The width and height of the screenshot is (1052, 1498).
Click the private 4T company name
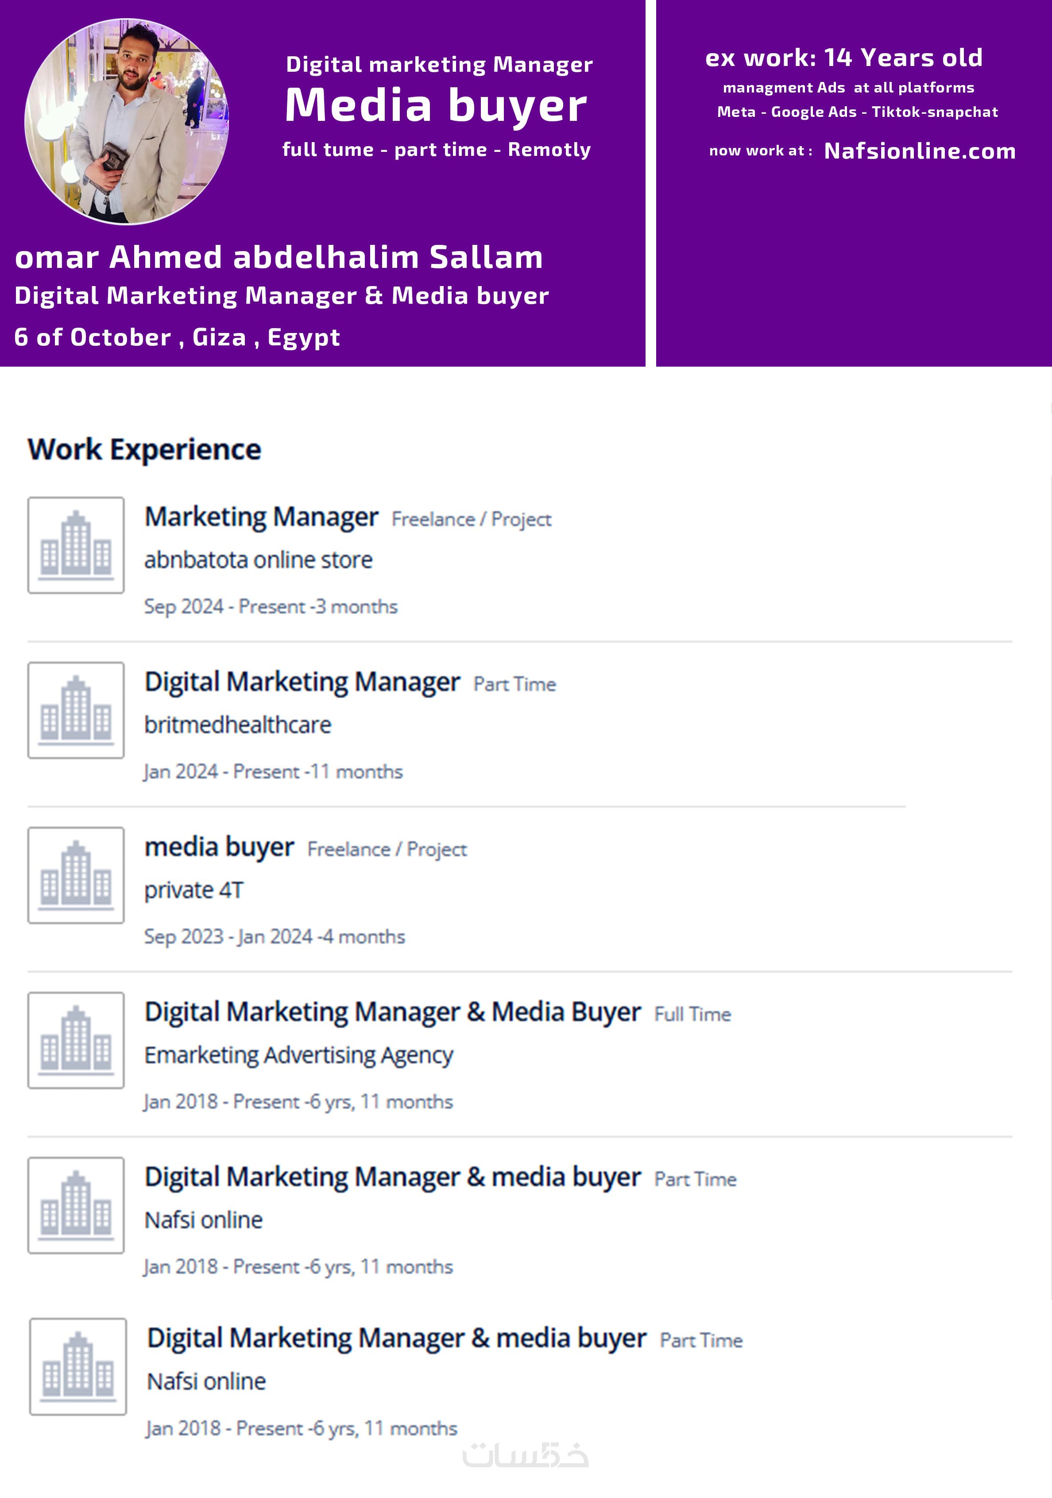click(193, 890)
